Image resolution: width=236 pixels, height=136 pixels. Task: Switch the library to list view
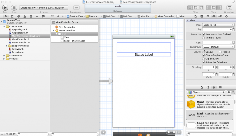coord(233,92)
